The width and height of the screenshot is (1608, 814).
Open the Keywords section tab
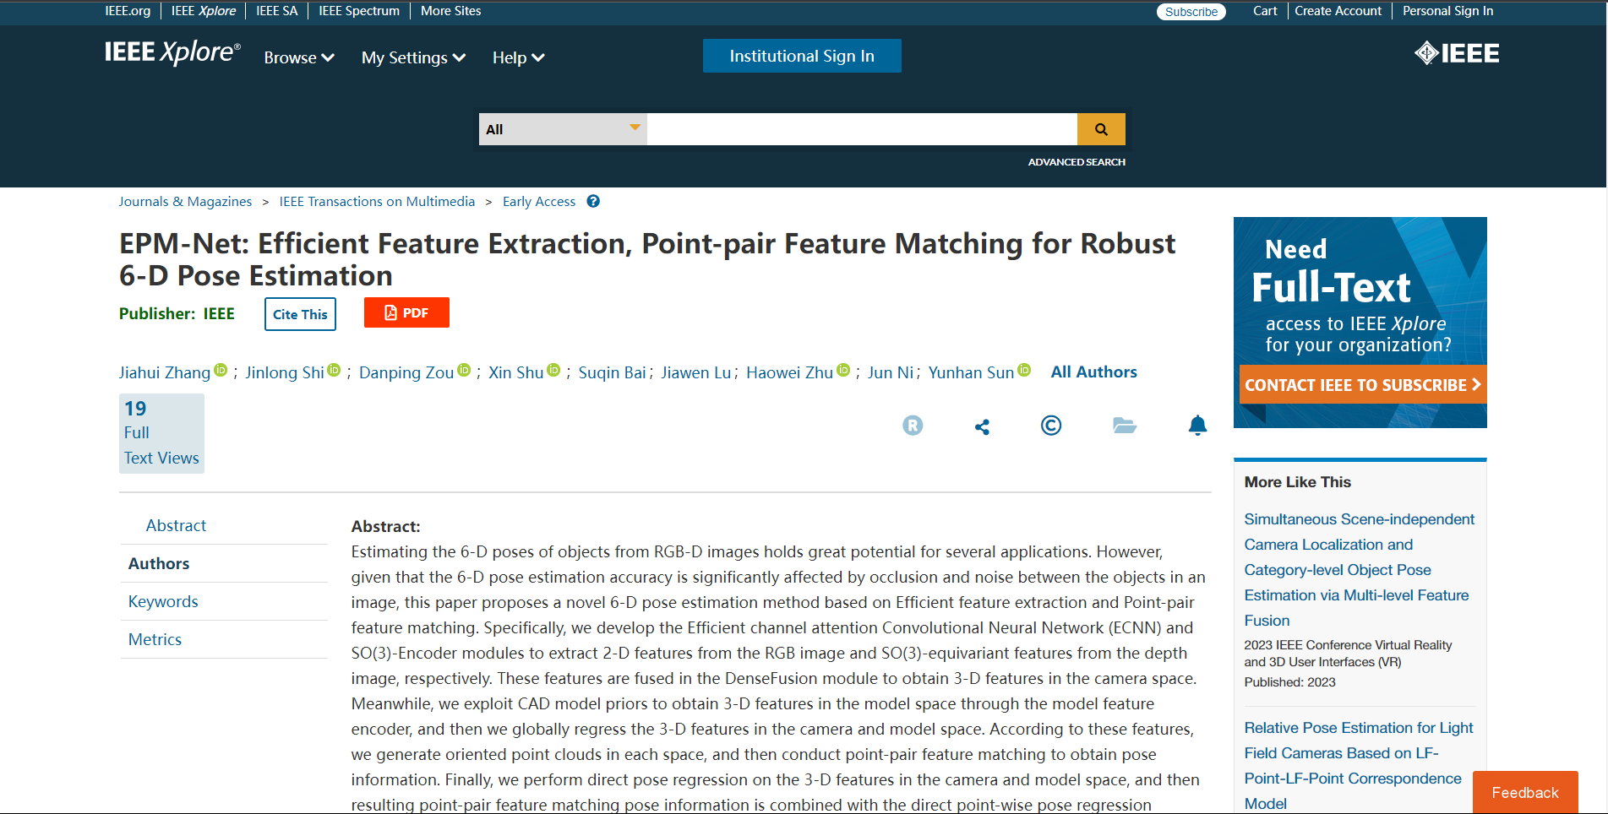pos(163,601)
